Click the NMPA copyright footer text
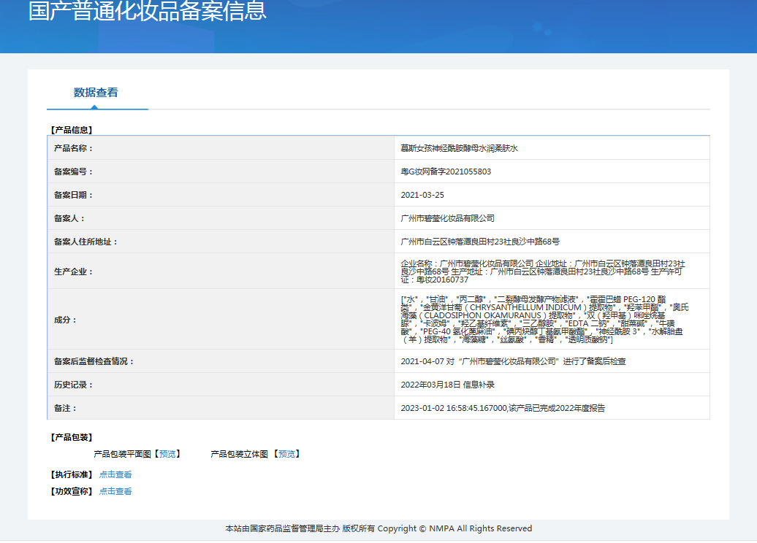Image resolution: width=757 pixels, height=543 pixels. coord(378,528)
